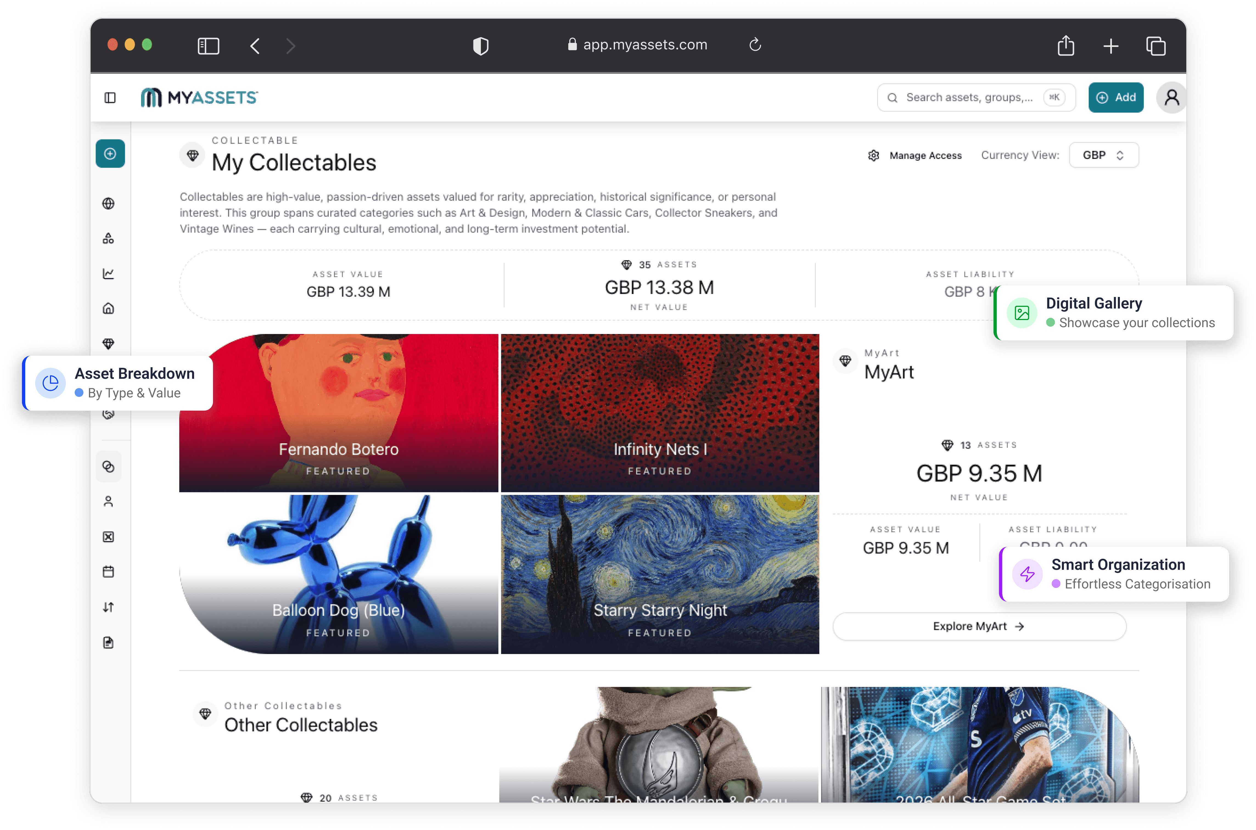
Task: Open the Balloon Dog (Blue) featured artwork
Action: [x=339, y=574]
